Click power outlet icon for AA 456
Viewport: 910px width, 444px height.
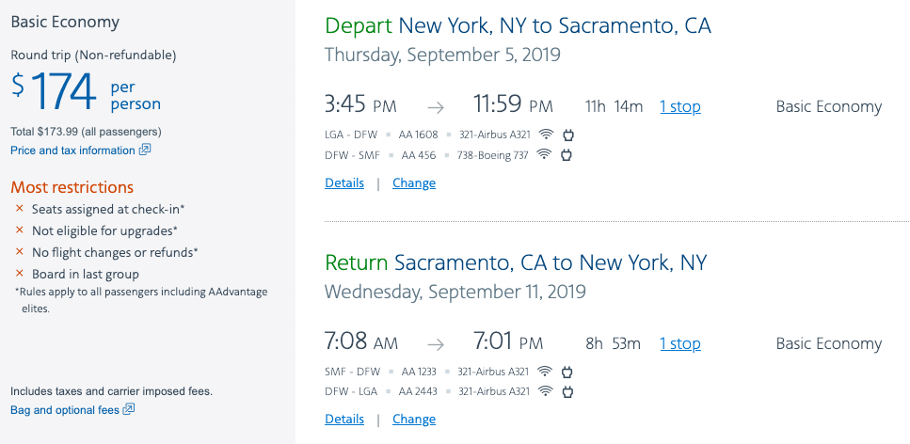coord(566,155)
